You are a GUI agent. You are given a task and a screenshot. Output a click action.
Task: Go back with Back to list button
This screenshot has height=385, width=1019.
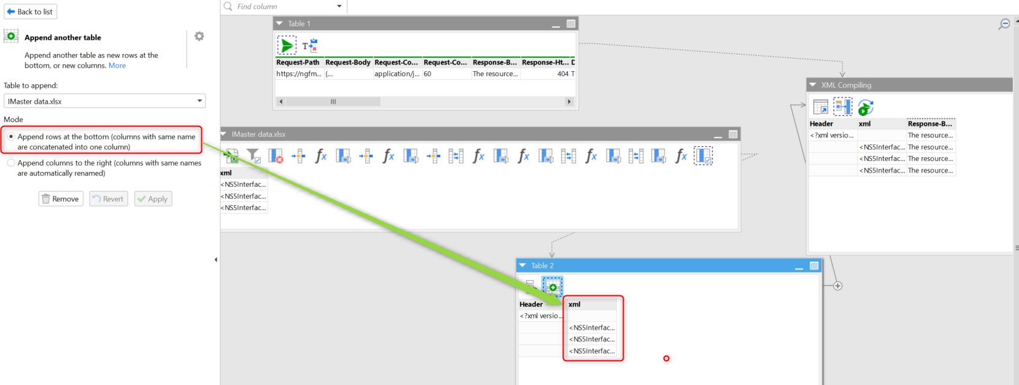(x=30, y=12)
